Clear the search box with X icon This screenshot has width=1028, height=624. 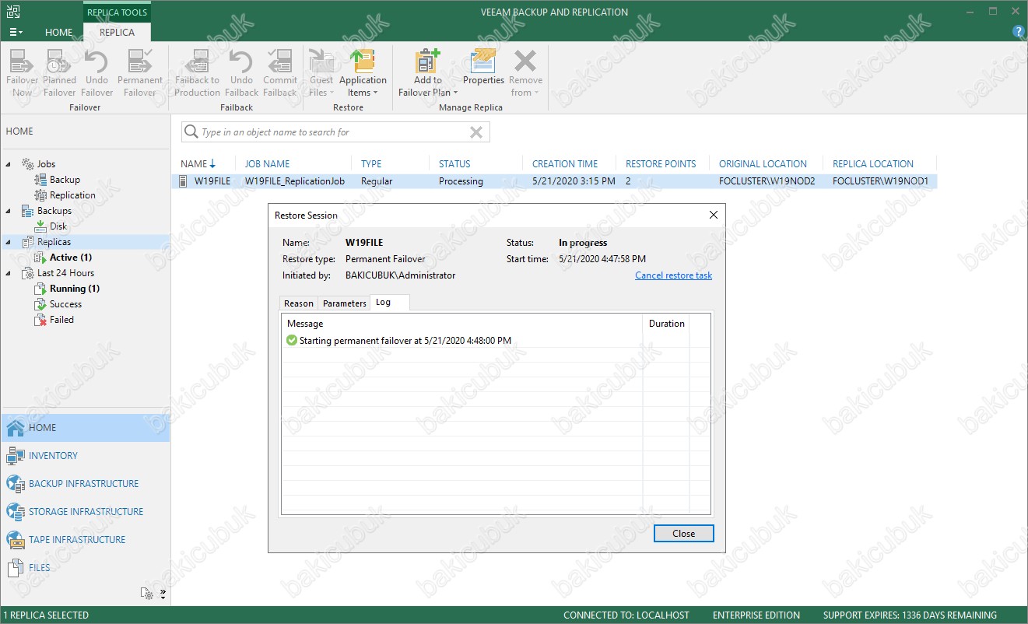(x=476, y=132)
